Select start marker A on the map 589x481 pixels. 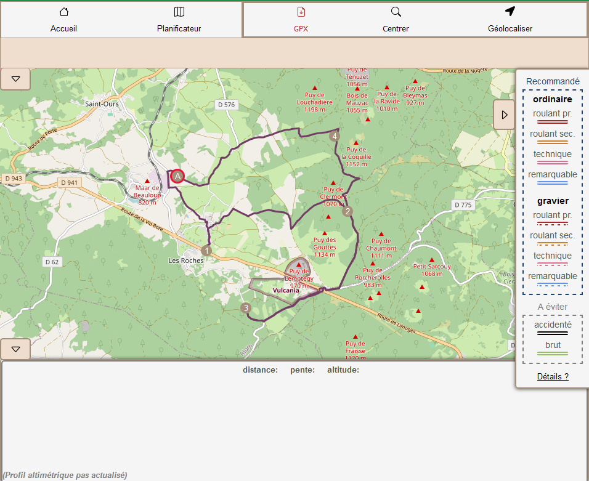tap(177, 176)
